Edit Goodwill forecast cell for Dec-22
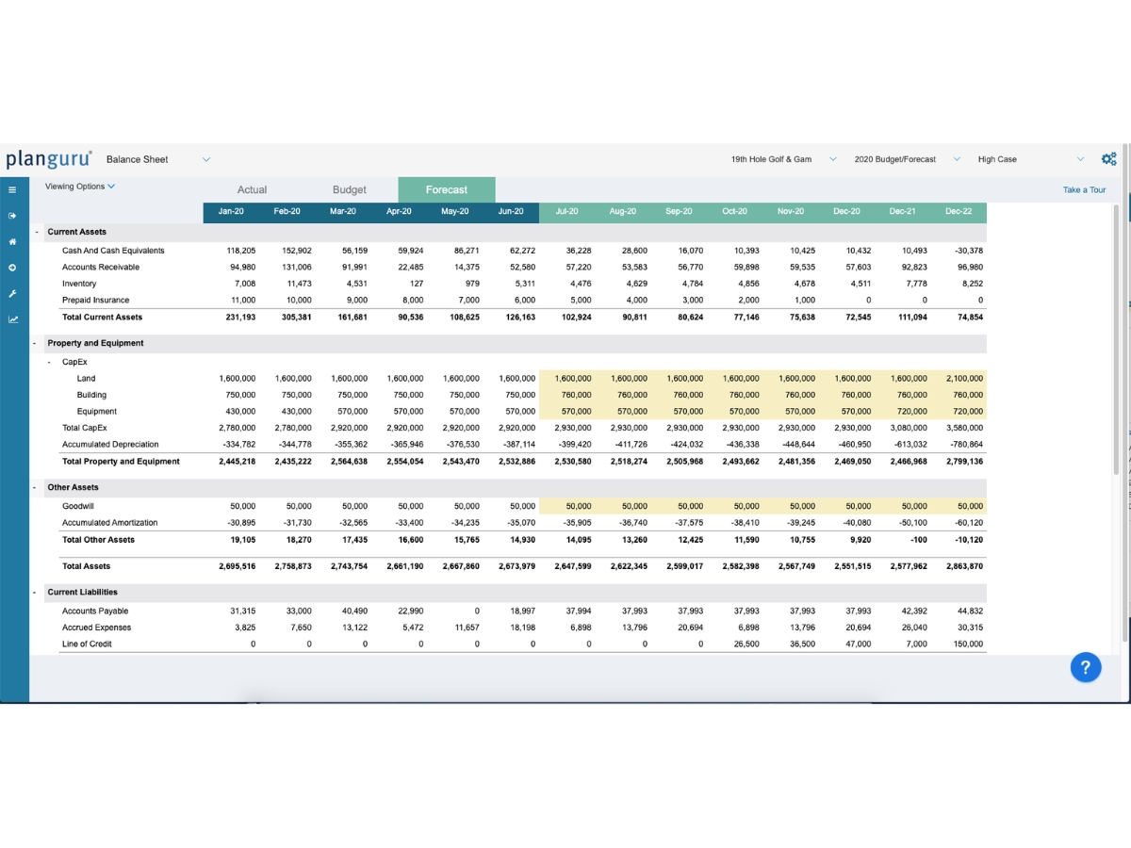 click(959, 506)
